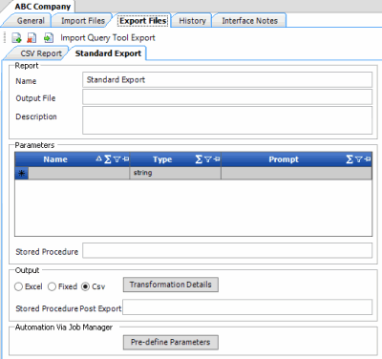Click the Description text area
This screenshot has width=382, height=359.
click(x=227, y=120)
